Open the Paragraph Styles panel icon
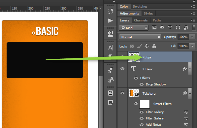Image resolution: width=197 pixels, height=128 pixels. [x=111, y=70]
